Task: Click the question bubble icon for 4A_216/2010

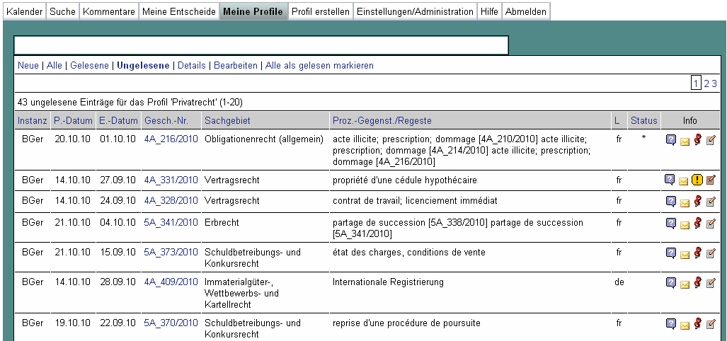Action: coord(670,140)
